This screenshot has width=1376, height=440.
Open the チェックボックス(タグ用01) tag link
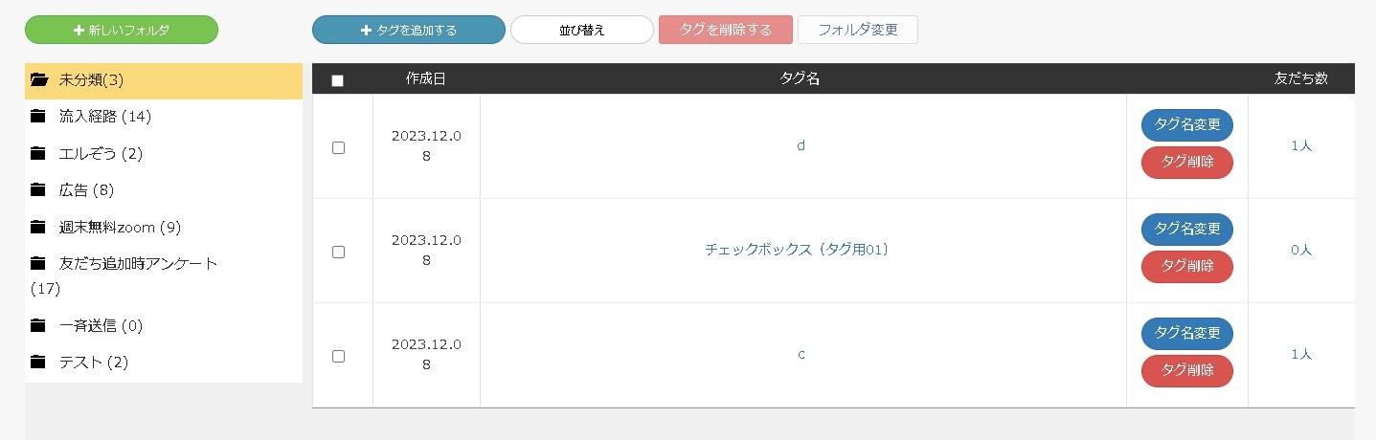[798, 250]
